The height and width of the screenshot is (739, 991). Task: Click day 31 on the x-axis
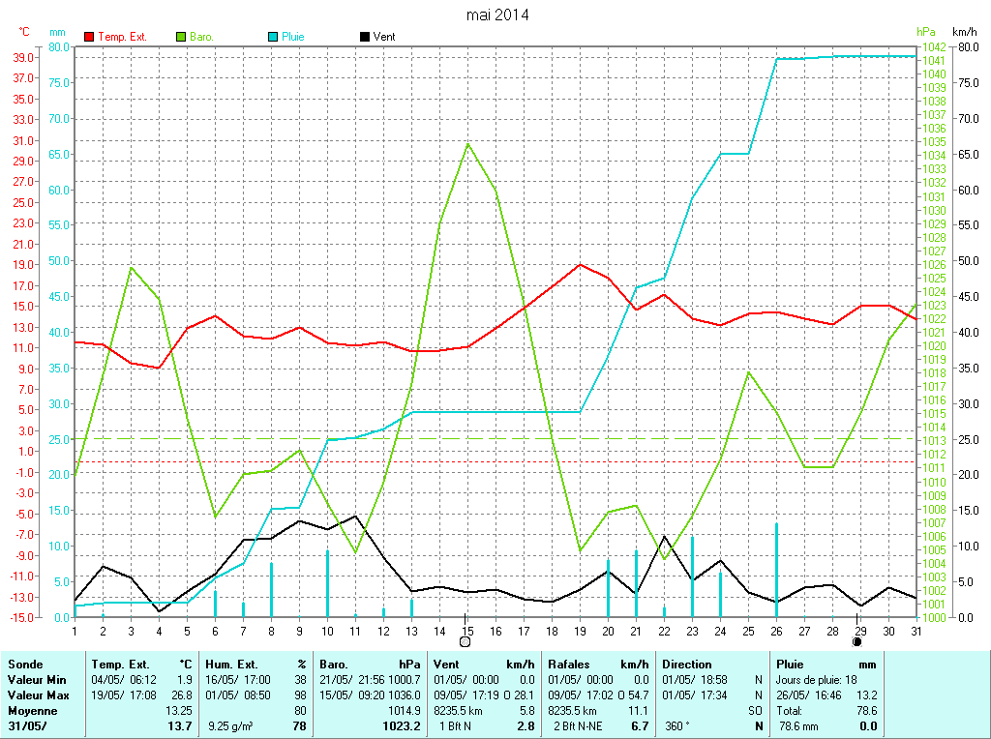coord(916,631)
